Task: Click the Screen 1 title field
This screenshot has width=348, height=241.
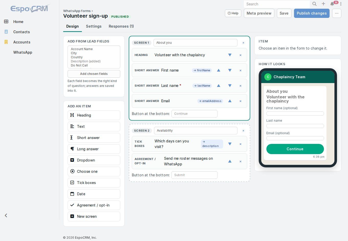Action: tap(195, 43)
